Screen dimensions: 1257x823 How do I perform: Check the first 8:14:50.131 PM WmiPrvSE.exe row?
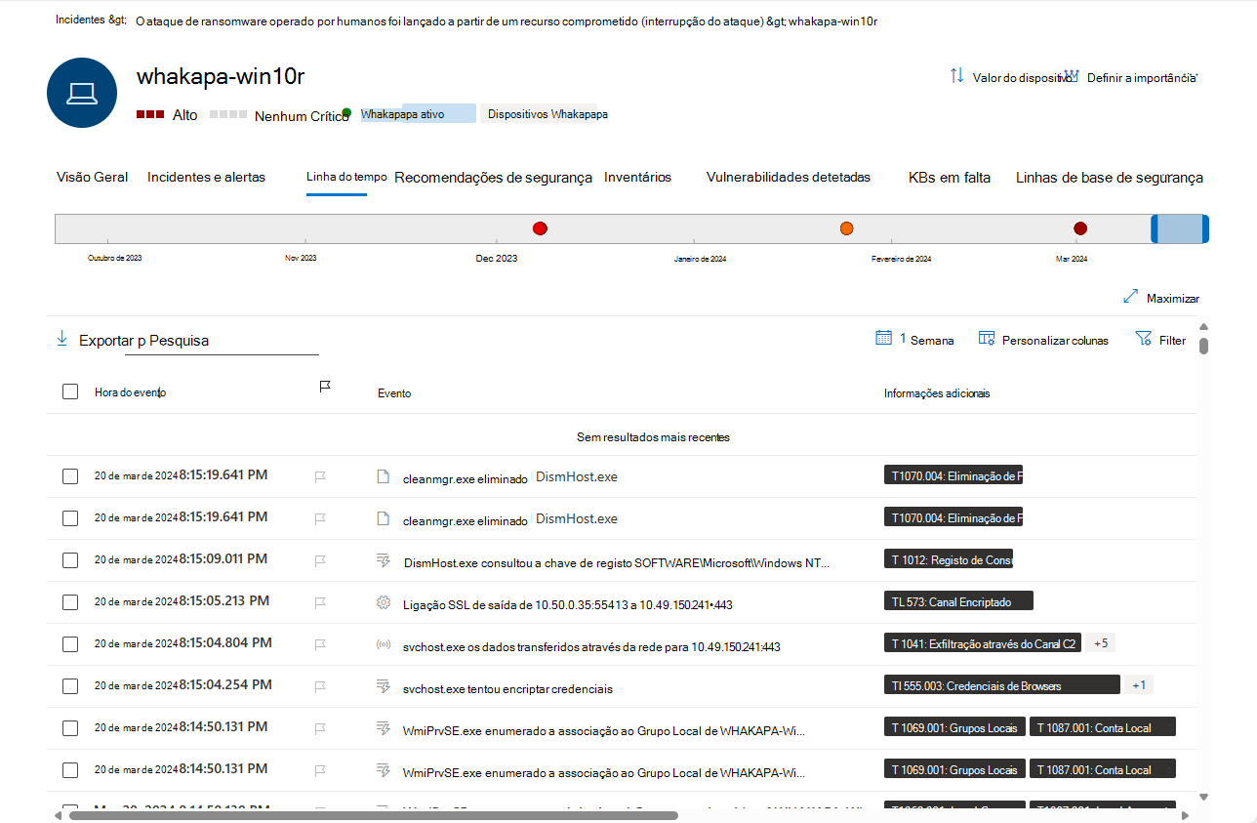pyautogui.click(x=70, y=728)
